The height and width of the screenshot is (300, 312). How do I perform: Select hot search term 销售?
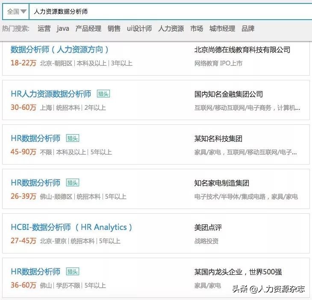click(x=114, y=29)
